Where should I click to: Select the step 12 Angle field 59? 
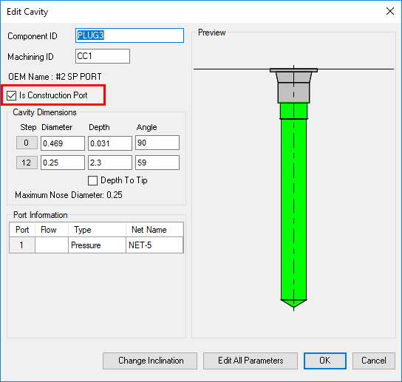click(157, 163)
